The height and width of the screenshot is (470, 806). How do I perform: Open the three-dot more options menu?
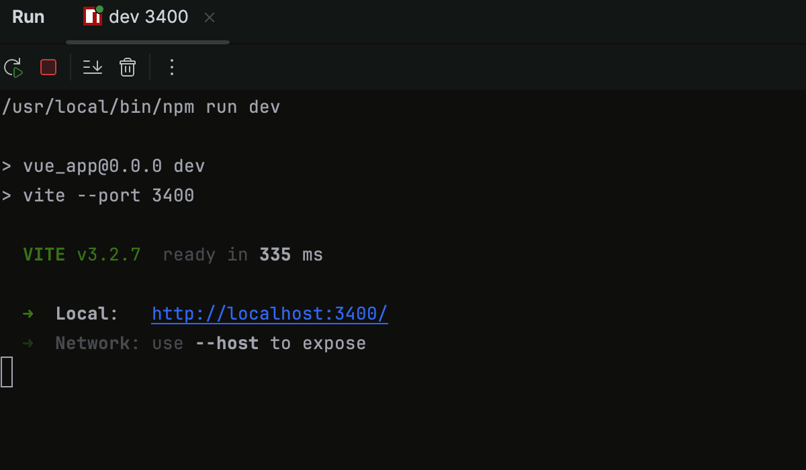tap(171, 67)
